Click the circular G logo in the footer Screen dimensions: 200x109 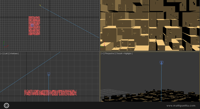coord(6,105)
